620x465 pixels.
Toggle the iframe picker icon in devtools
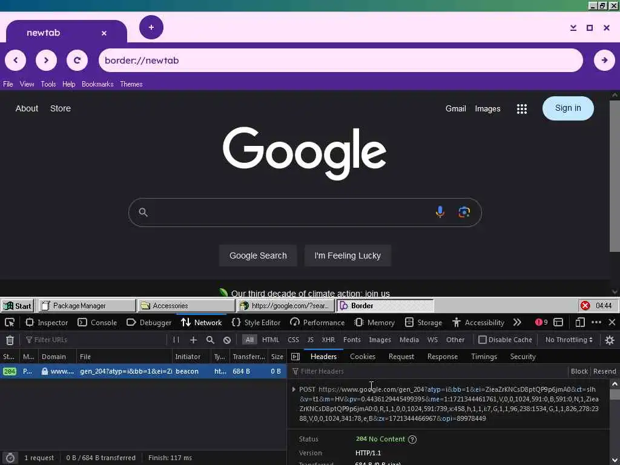[558, 322]
